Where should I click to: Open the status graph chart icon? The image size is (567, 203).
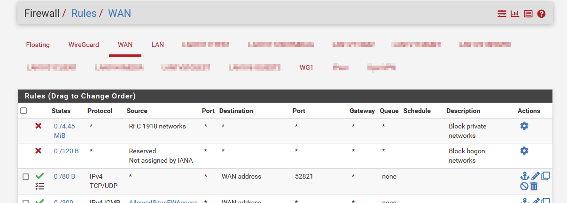click(x=515, y=14)
